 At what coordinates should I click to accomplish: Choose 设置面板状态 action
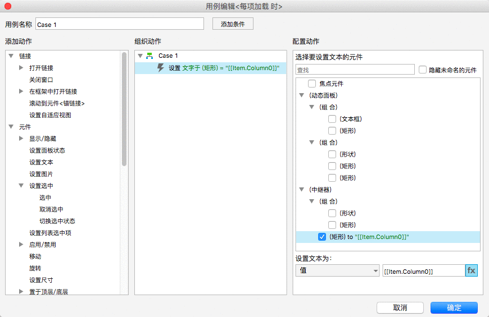click(x=47, y=150)
